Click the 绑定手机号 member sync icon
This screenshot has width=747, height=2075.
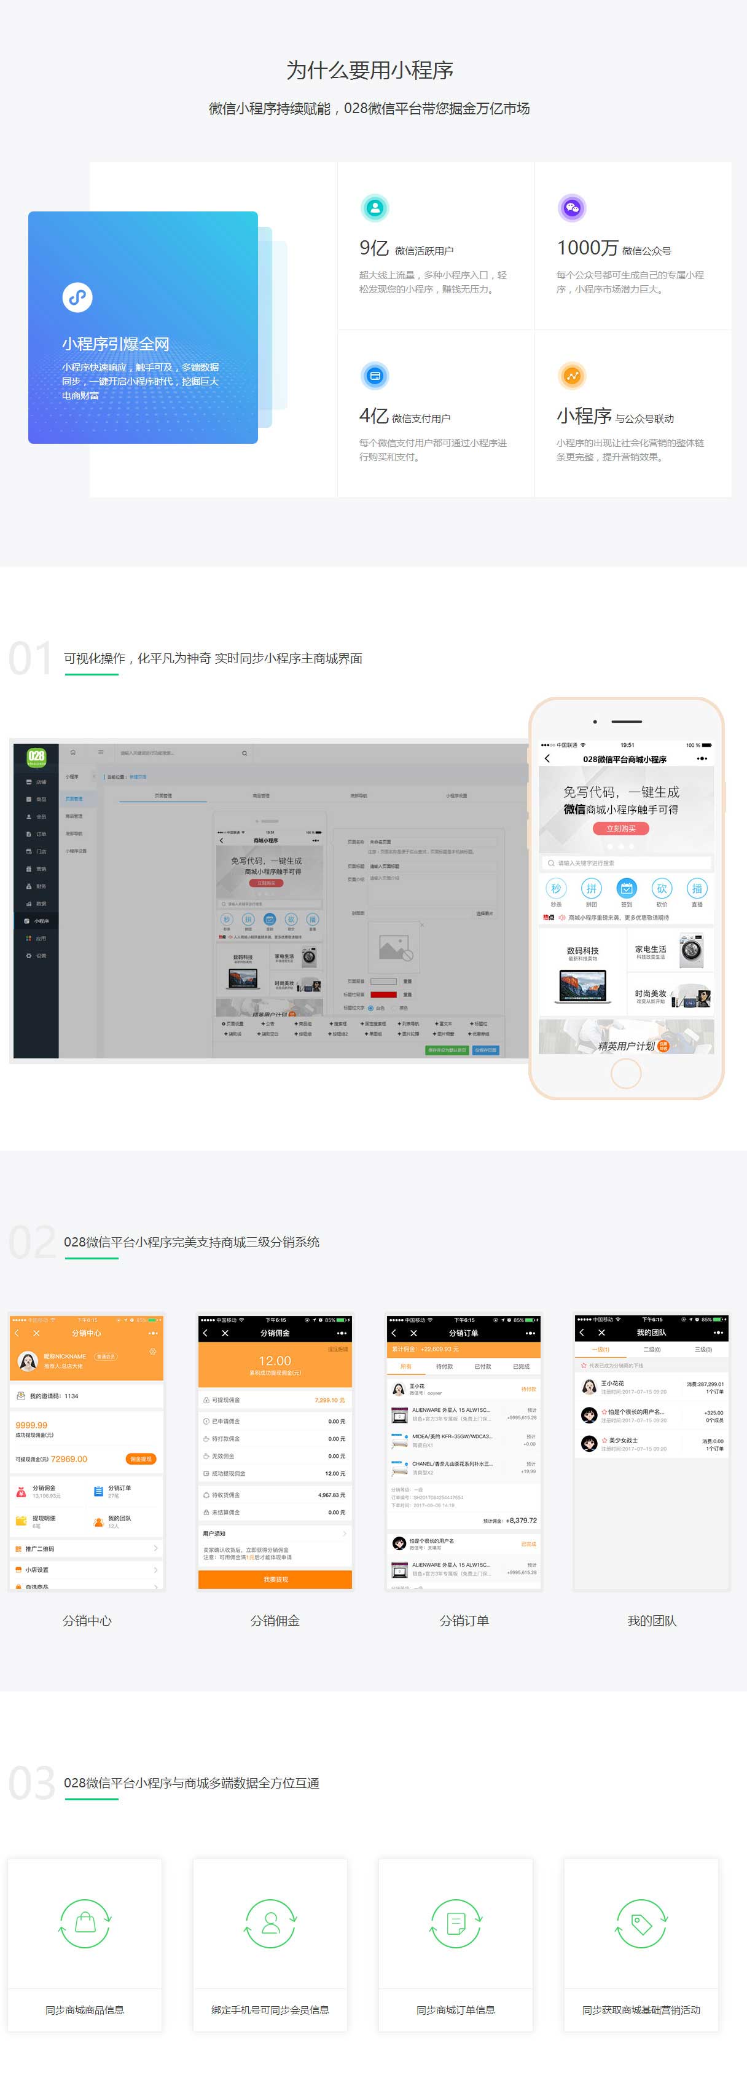tap(270, 1924)
